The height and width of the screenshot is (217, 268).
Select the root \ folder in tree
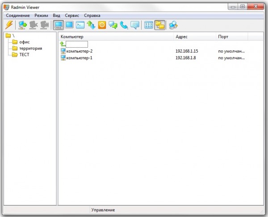click(10, 36)
